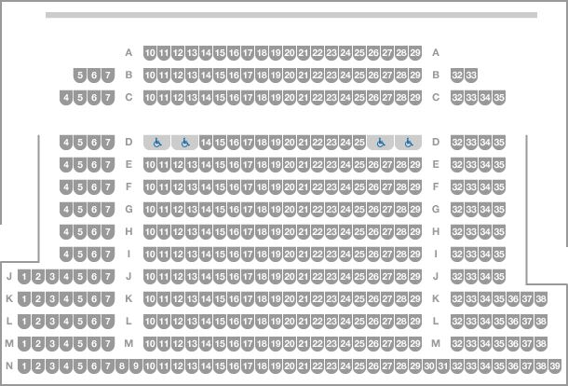Pick seat I32 on the right
The height and width of the screenshot is (386, 568).
[457, 255]
